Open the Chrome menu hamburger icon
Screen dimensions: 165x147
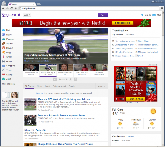coord(162,9)
